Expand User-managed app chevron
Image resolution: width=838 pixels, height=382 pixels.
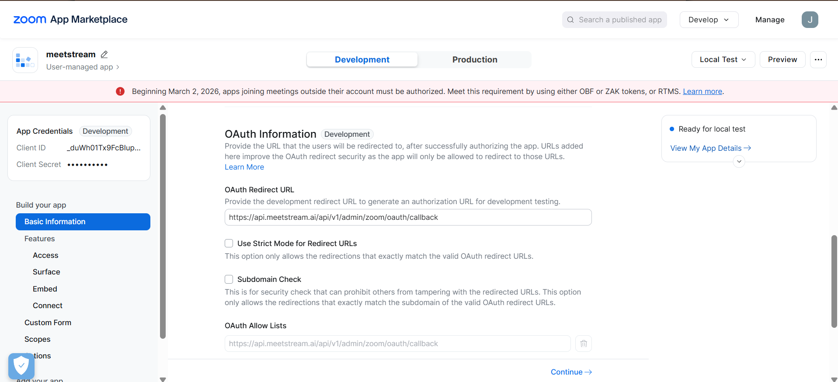click(118, 67)
